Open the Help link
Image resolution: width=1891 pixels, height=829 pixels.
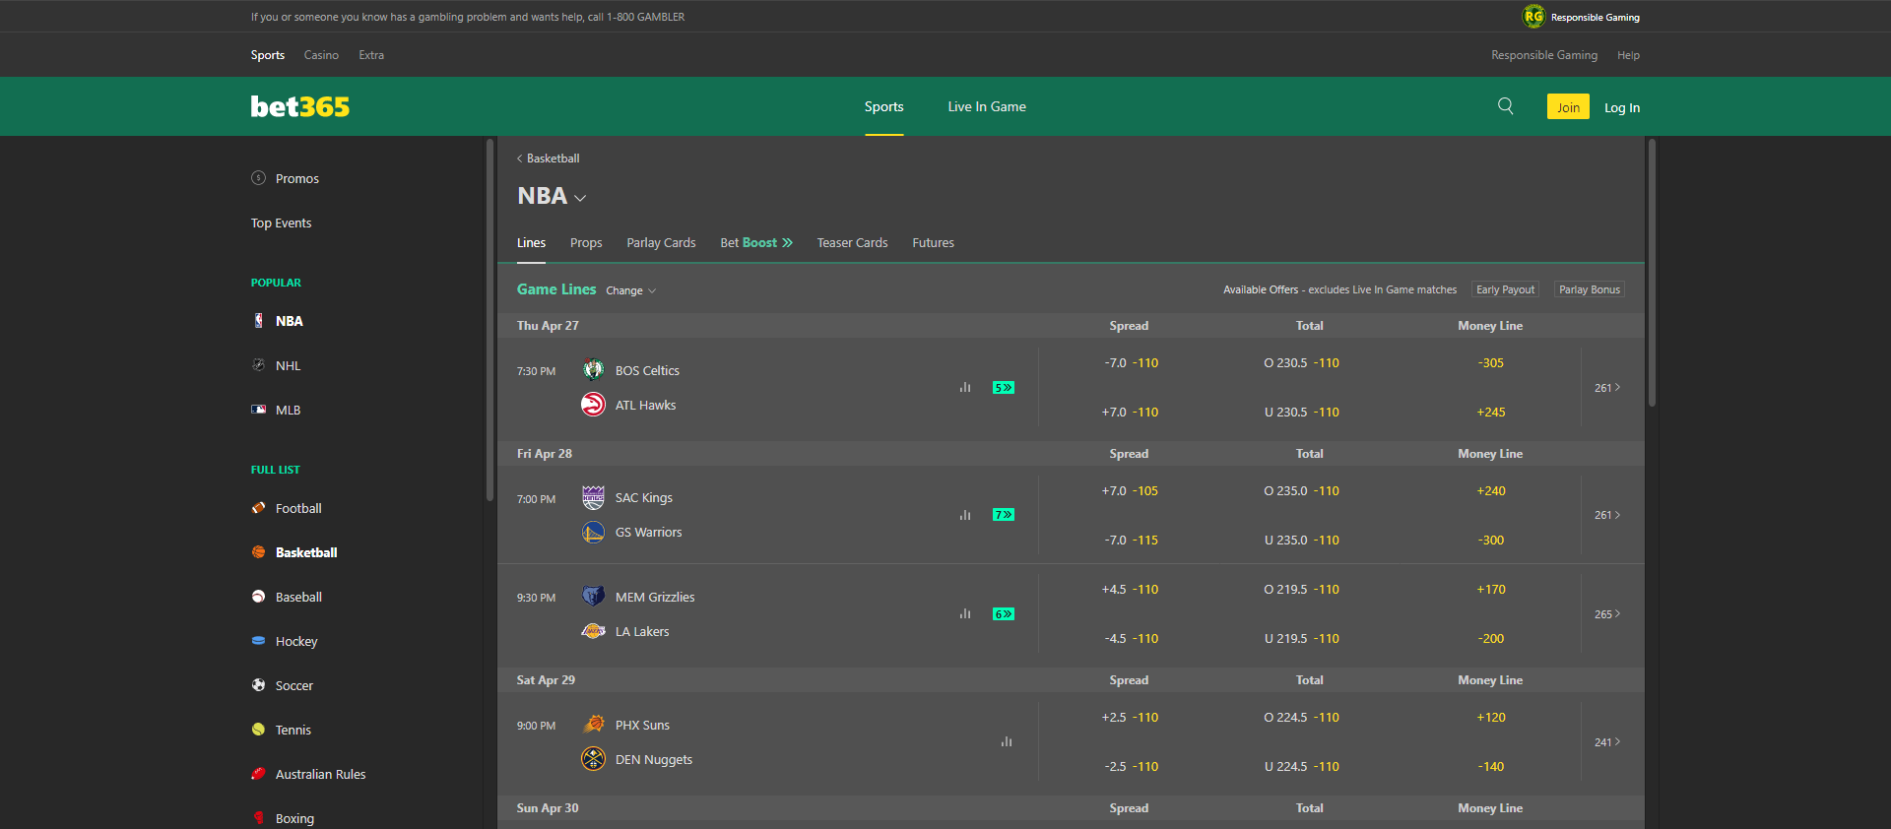point(1628,55)
